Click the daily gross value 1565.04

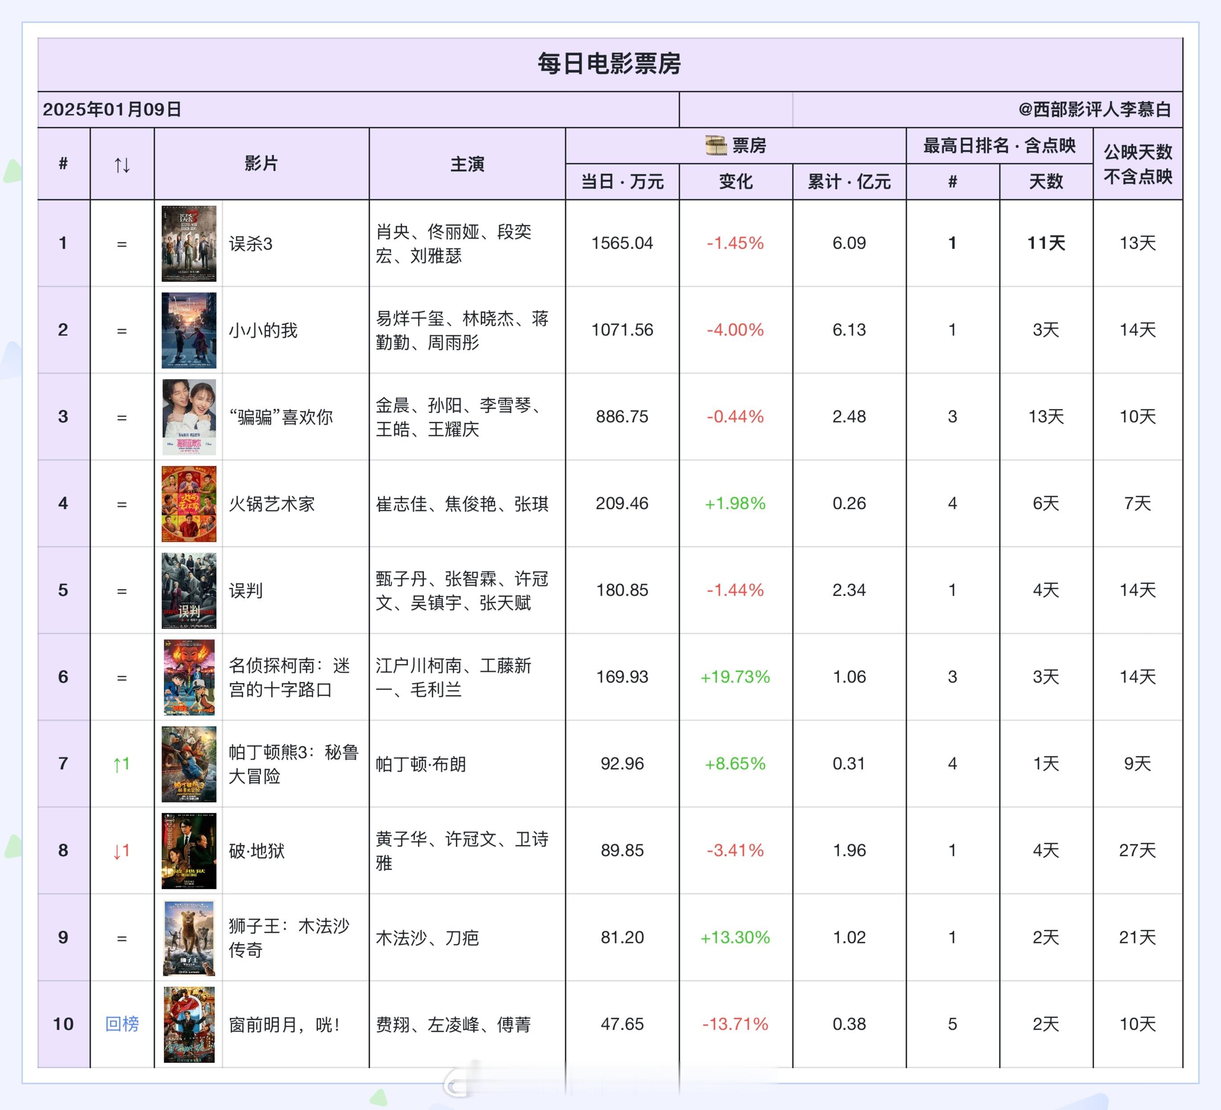pyautogui.click(x=622, y=243)
